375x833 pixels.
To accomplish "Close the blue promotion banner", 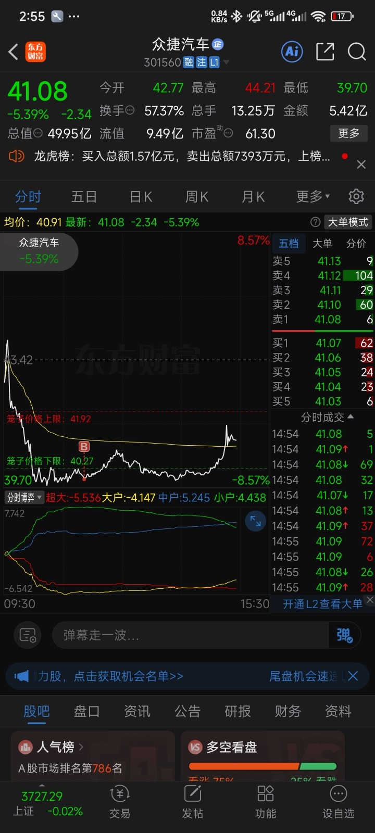I will pyautogui.click(x=353, y=676).
